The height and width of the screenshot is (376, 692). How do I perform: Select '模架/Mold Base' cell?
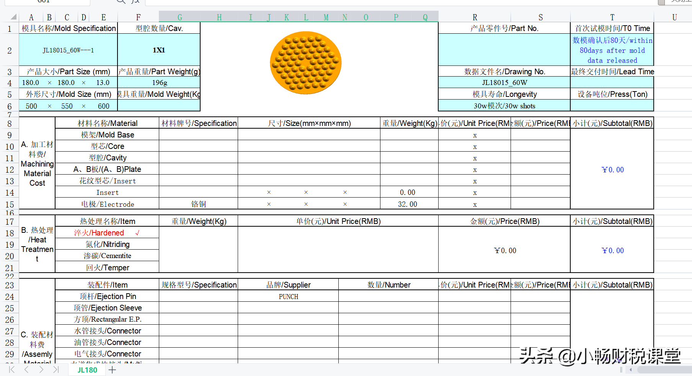click(x=107, y=135)
